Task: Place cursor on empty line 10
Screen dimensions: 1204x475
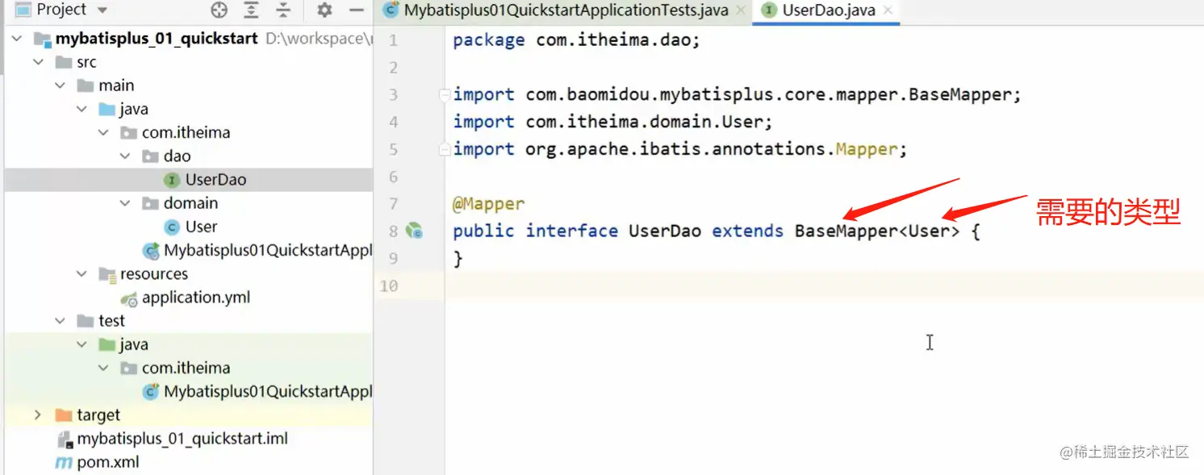Action: coord(823,285)
